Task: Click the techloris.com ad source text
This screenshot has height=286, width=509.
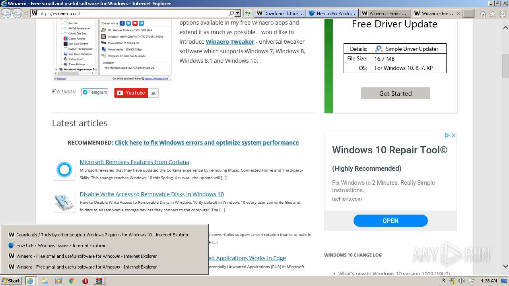Action: point(347,199)
